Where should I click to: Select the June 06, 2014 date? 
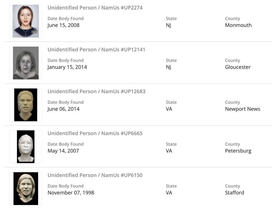63,109
